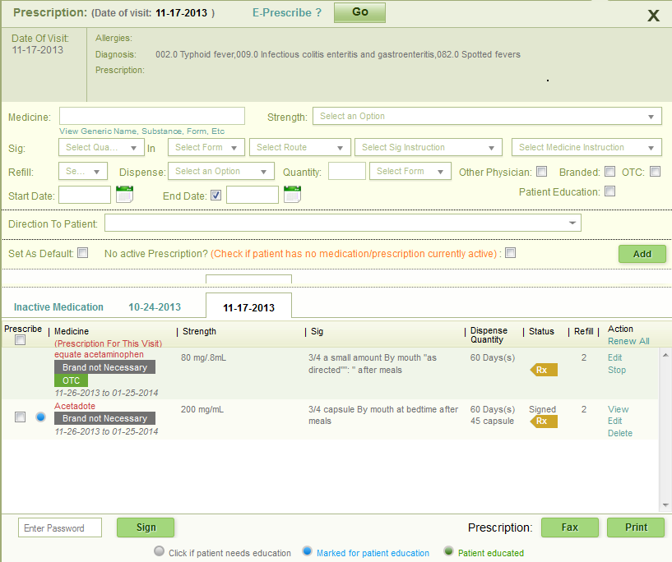
Task: Click the Acetadote medicine name
Action: pyautogui.click(x=75, y=406)
